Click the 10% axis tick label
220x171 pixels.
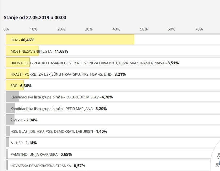34,29
